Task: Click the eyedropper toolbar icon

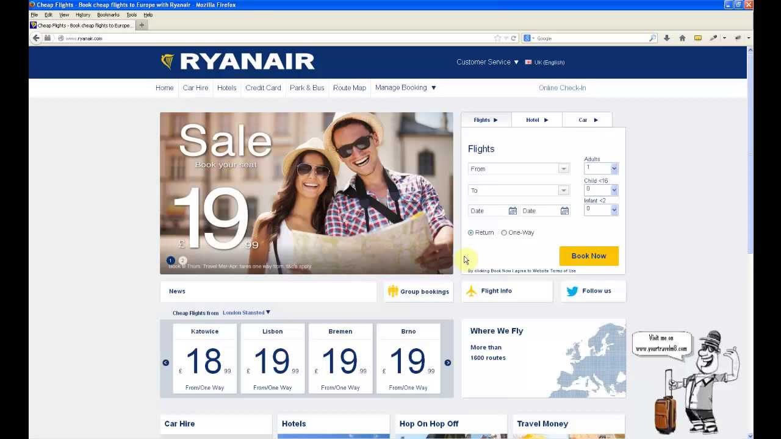Action: pyautogui.click(x=713, y=38)
